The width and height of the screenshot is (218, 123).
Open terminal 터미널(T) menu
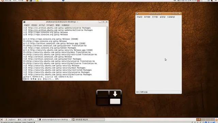(50, 25)
